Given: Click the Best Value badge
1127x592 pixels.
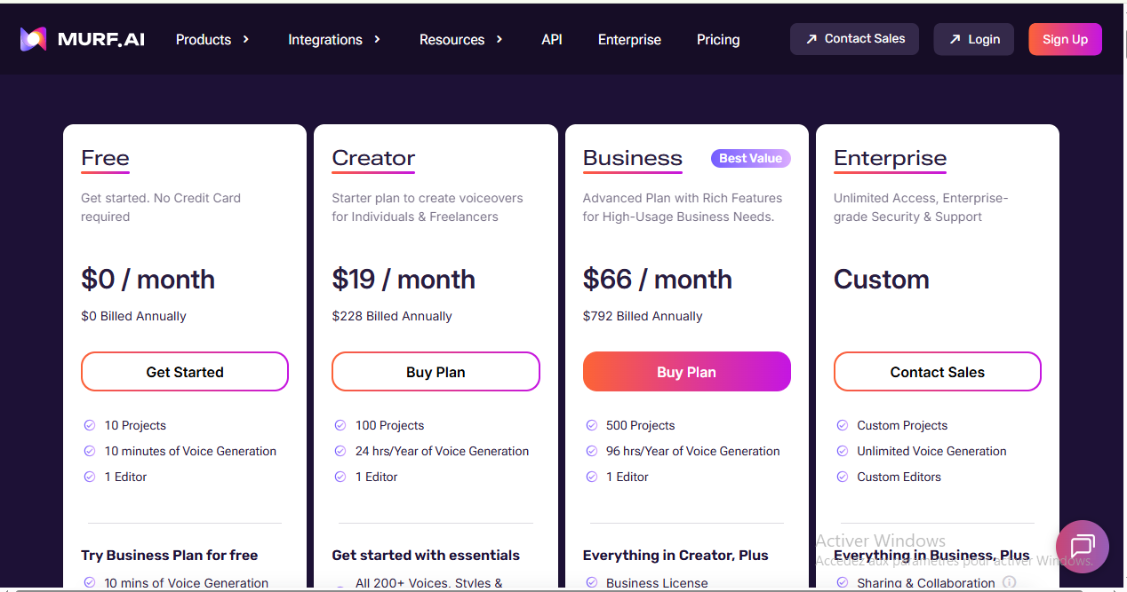Looking at the screenshot, I should pyautogui.click(x=751, y=158).
